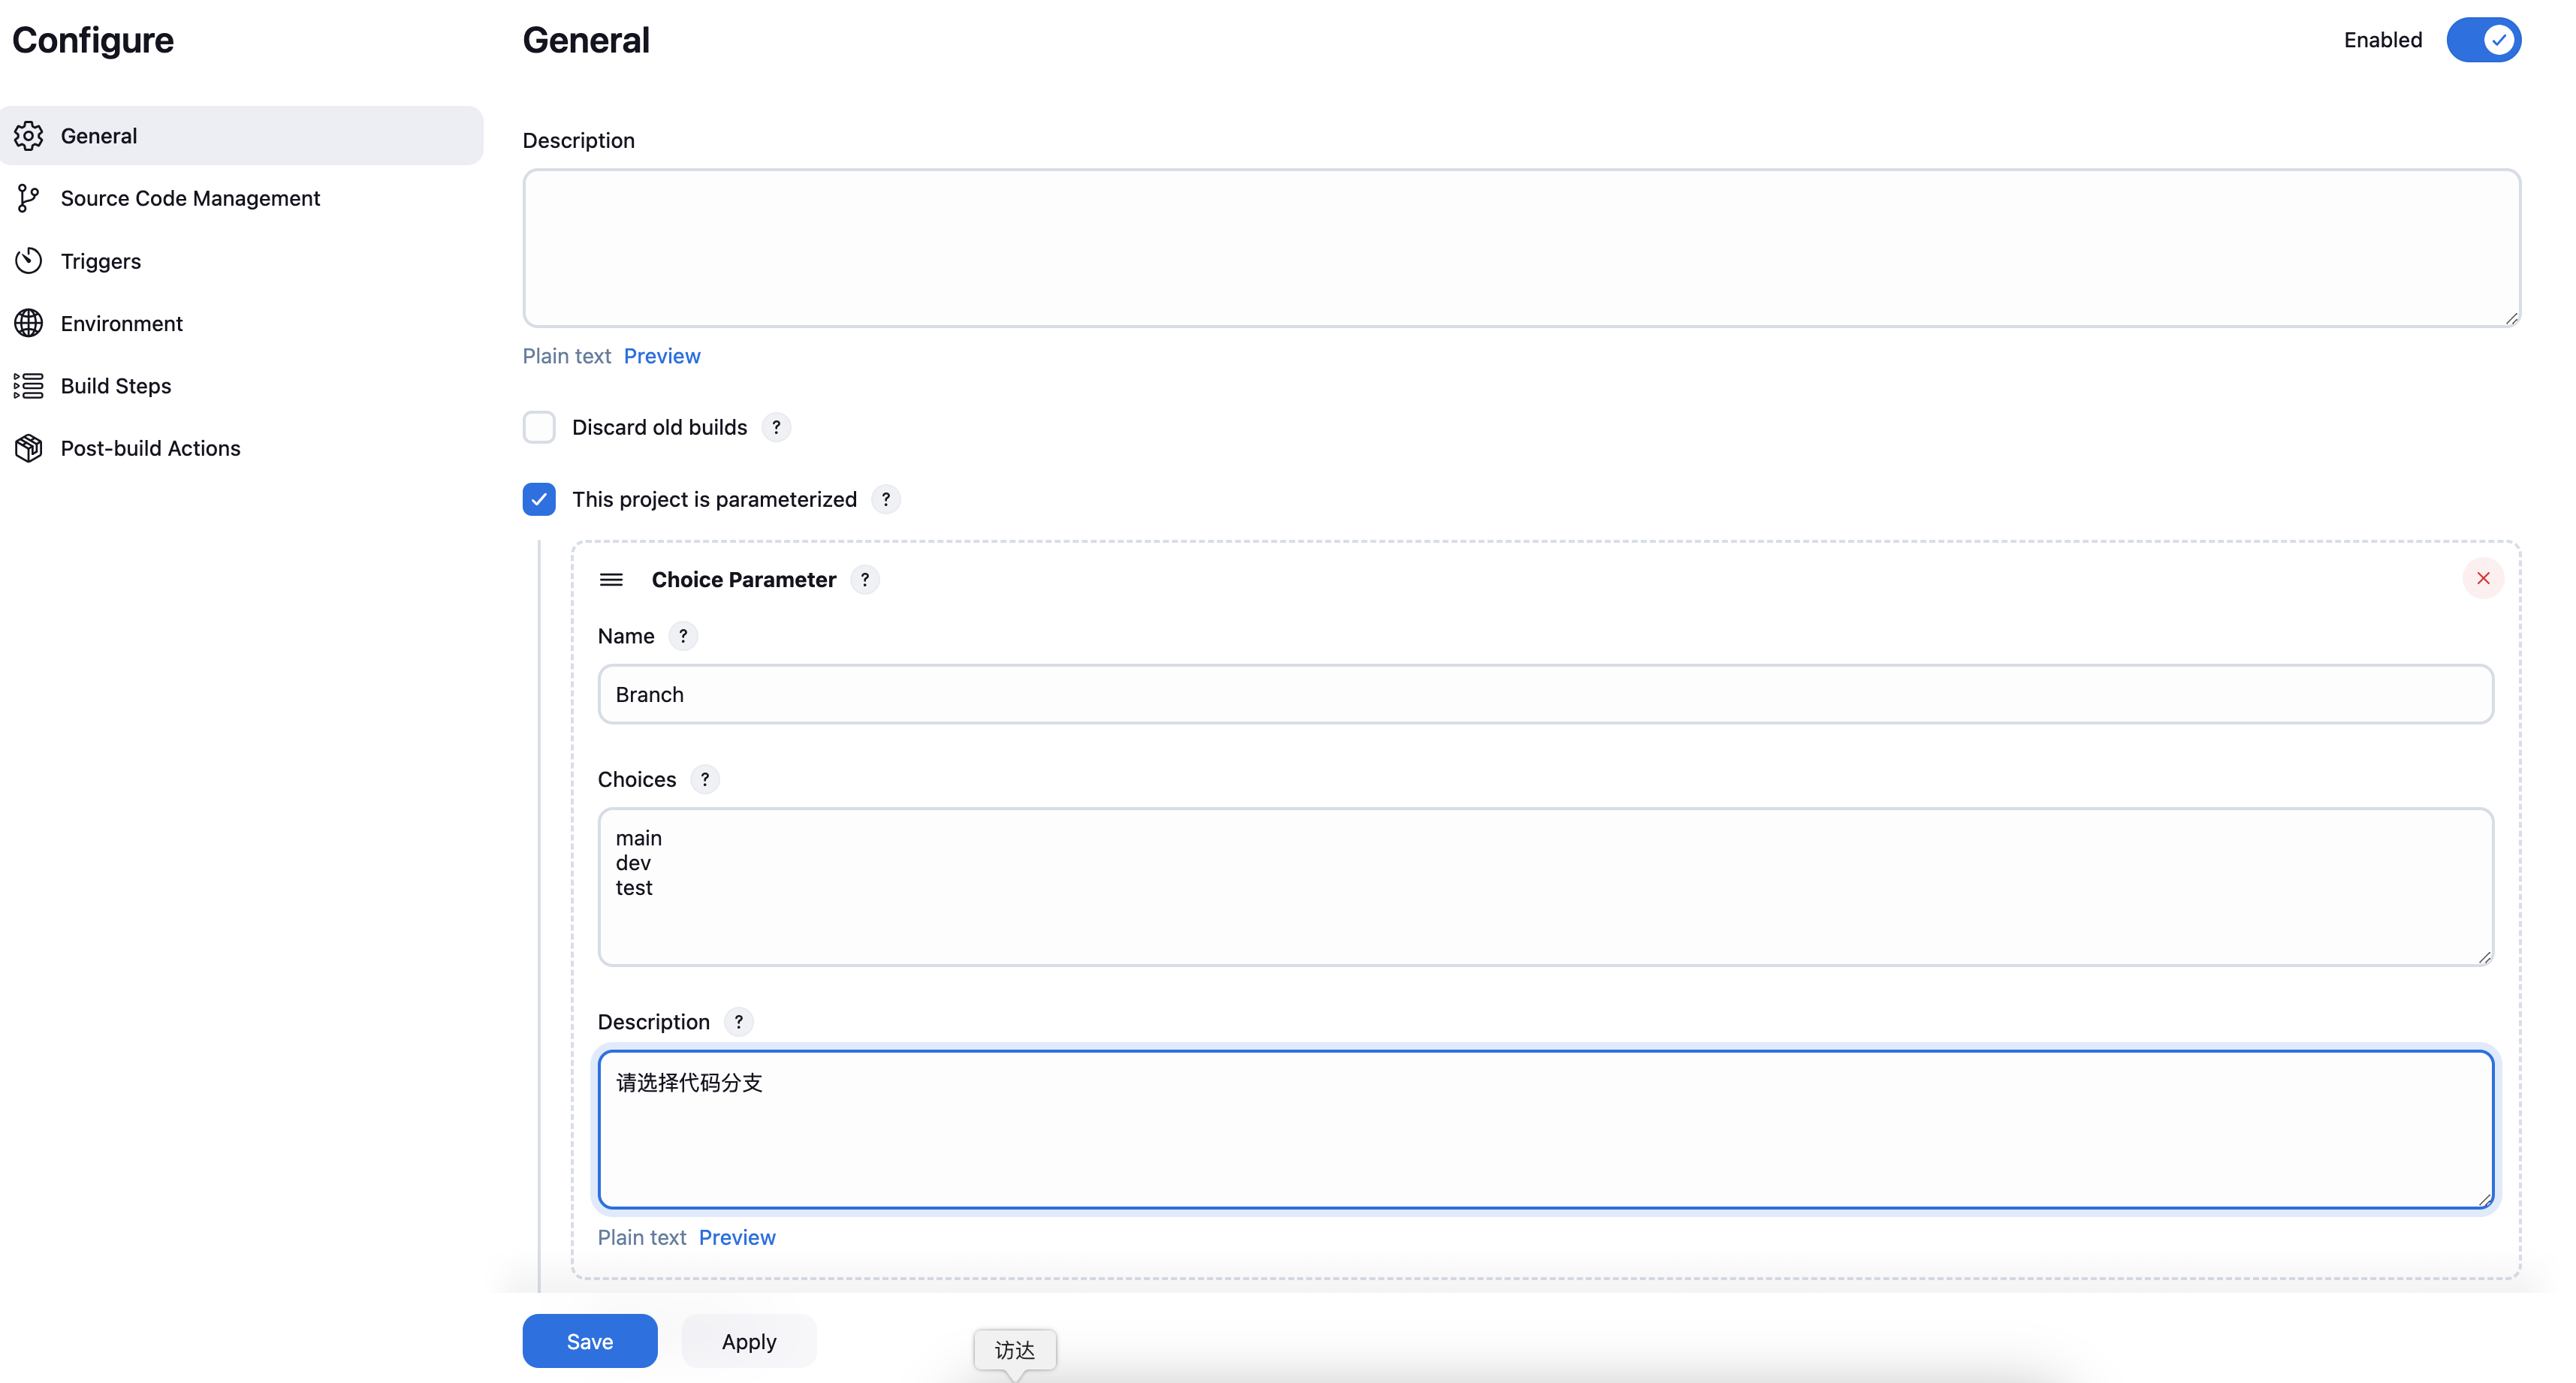
Task: Click the Save button
Action: 589,1341
